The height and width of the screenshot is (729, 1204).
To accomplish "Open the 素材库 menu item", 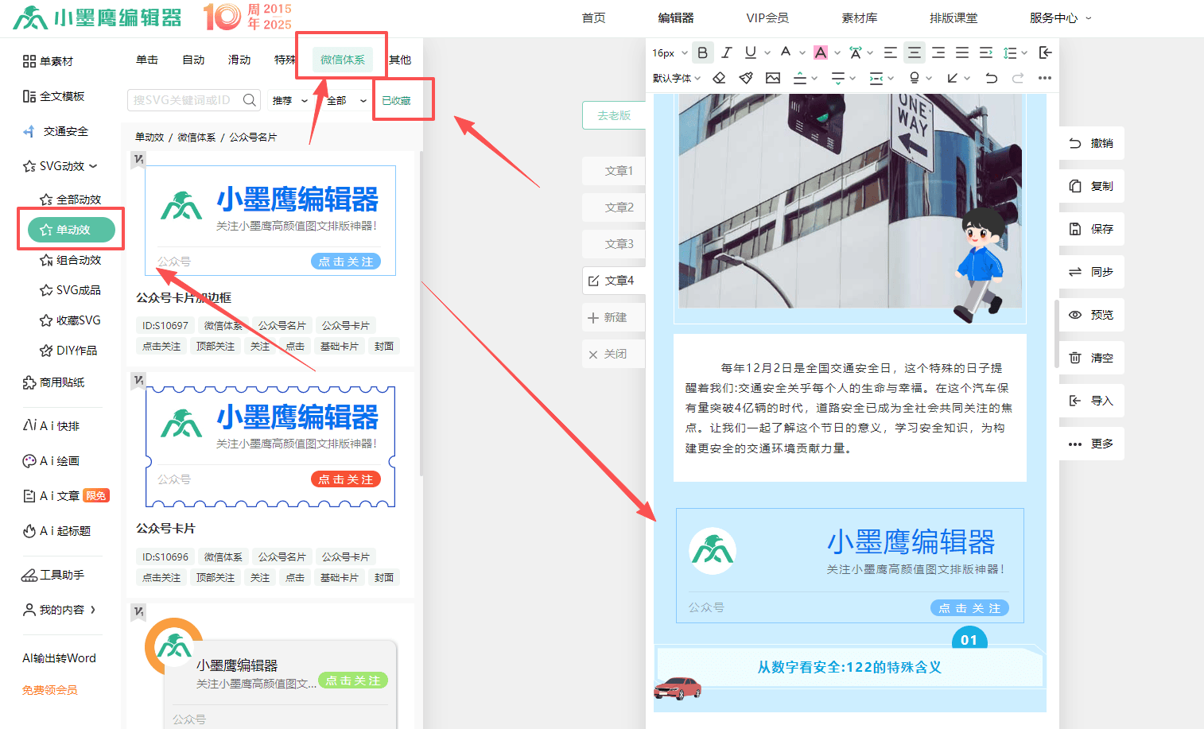I will click(x=859, y=17).
